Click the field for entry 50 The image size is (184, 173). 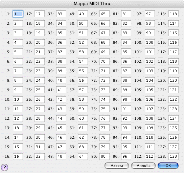pos(83,23)
